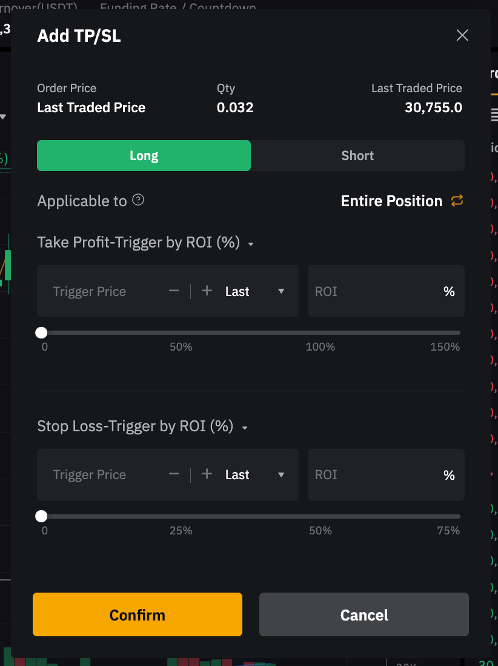Viewport: 498px width, 666px height.
Task: Expand Take Profit-Trigger by ROI dropdown
Action: pyautogui.click(x=251, y=244)
